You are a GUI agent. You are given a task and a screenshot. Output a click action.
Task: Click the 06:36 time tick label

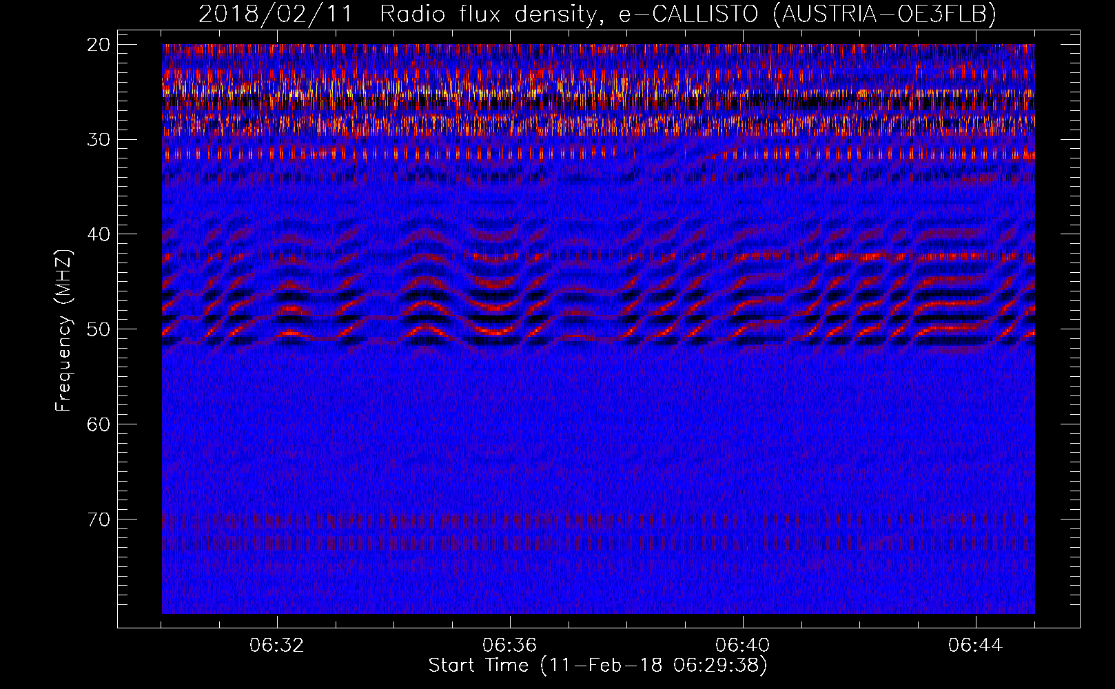click(510, 646)
